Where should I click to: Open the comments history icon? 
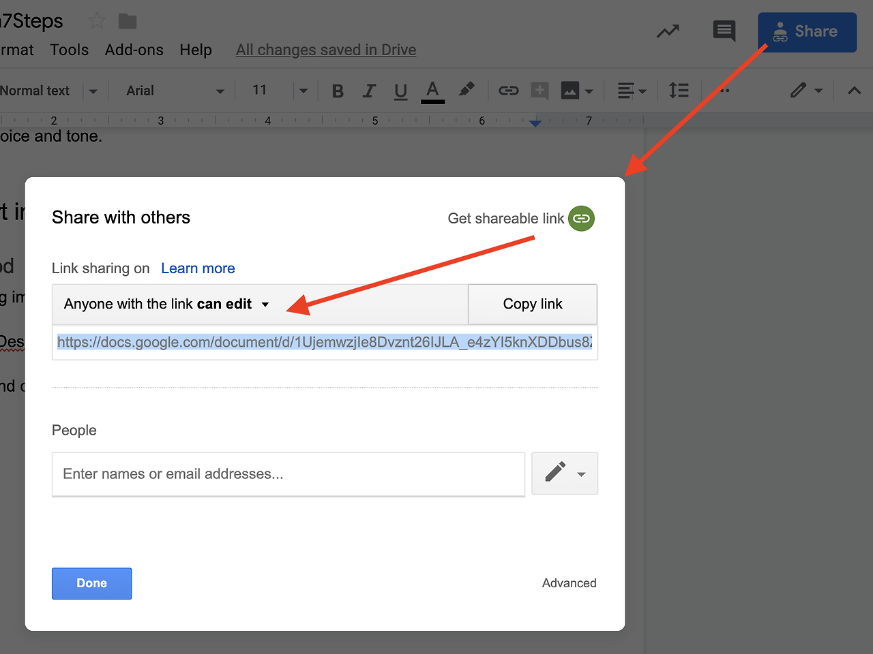724,31
